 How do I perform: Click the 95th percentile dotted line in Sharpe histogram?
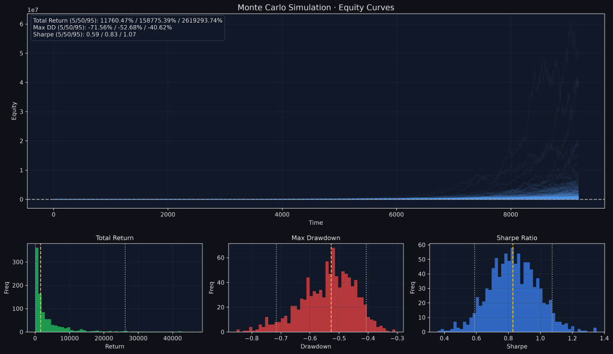point(552,288)
